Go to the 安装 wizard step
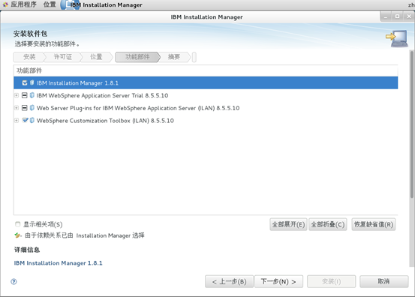This screenshot has height=297, width=415. (x=29, y=57)
